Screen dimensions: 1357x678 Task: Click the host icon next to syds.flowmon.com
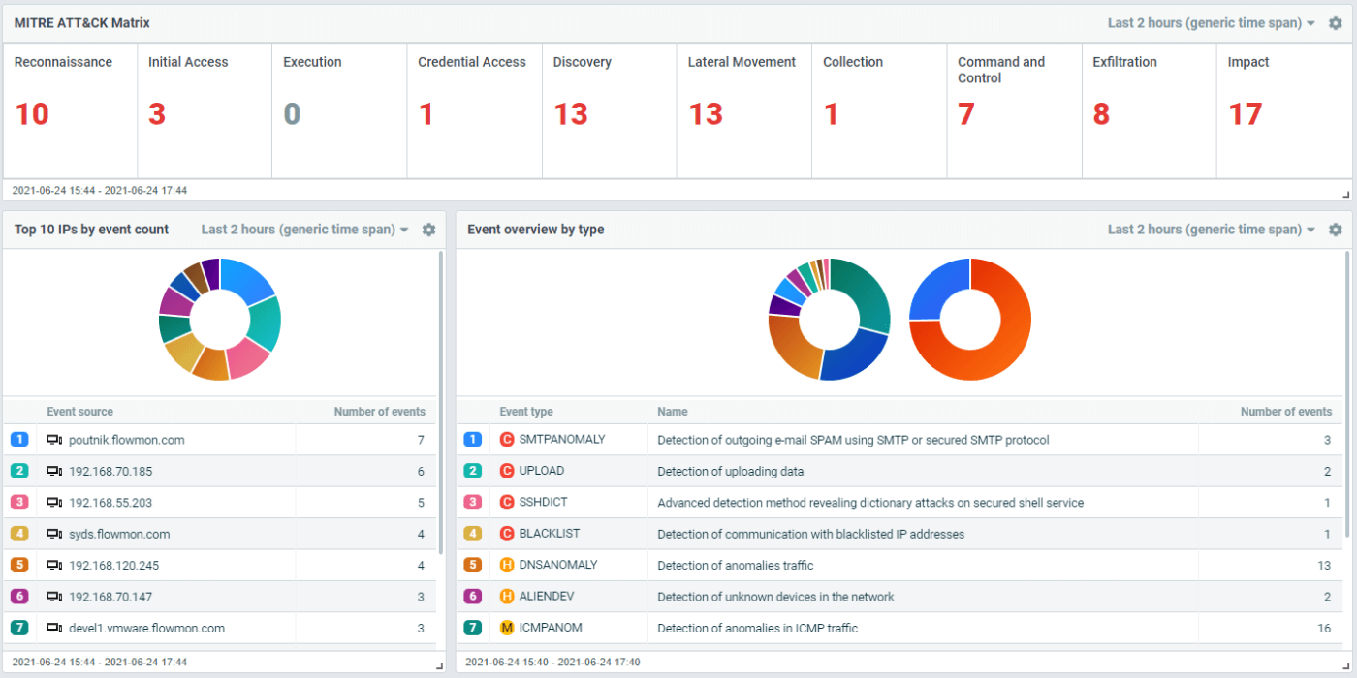click(53, 533)
